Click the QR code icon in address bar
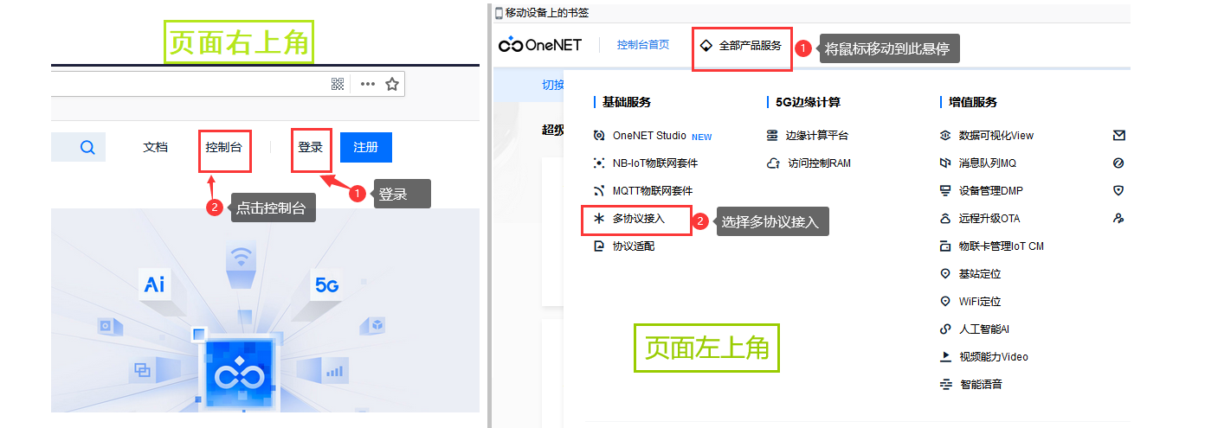The image size is (1205, 428). point(338,84)
